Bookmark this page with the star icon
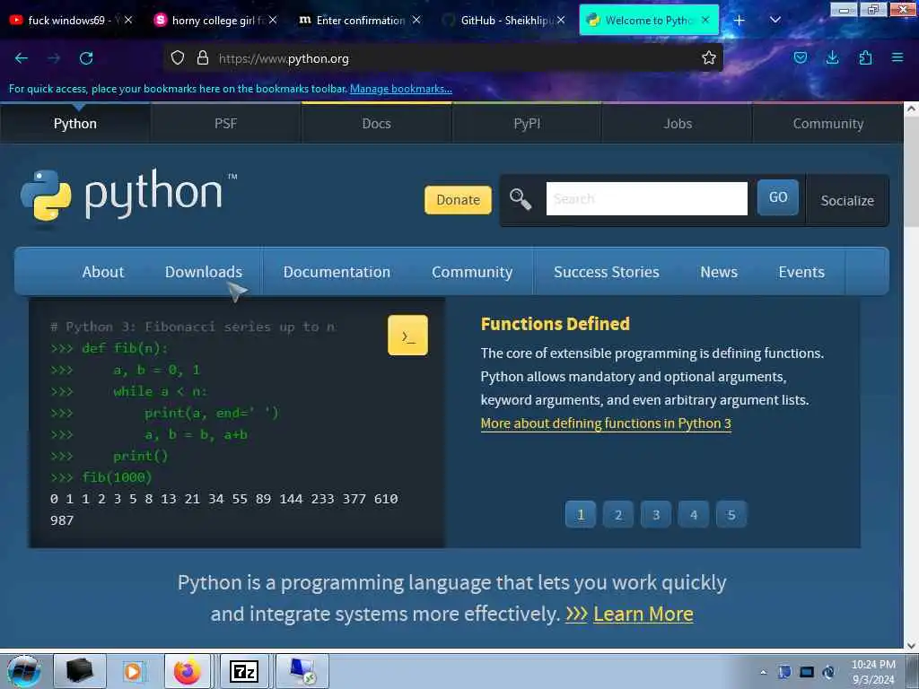 [x=709, y=57]
